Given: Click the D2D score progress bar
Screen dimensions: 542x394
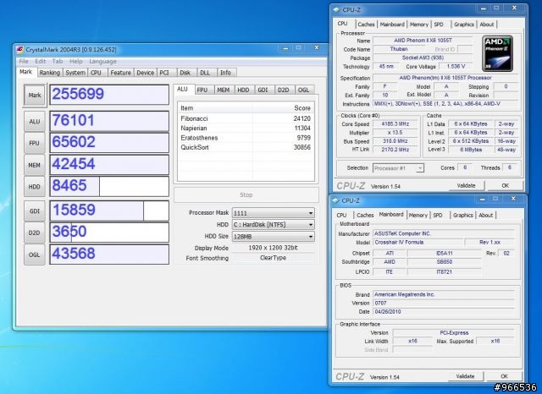Looking at the screenshot, I should (109, 233).
